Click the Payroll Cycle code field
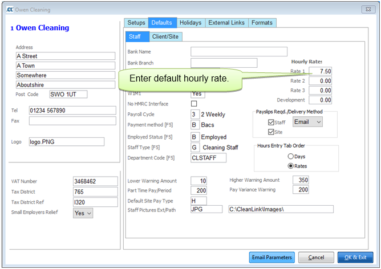The image size is (381, 269). click(x=195, y=115)
